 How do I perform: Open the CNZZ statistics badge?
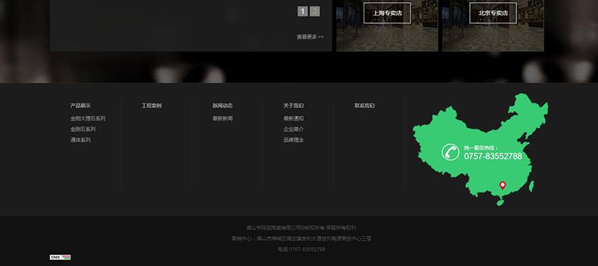tap(61, 258)
